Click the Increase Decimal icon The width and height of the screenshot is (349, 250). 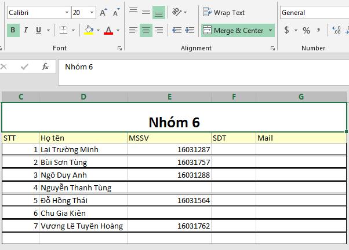coord(336,30)
